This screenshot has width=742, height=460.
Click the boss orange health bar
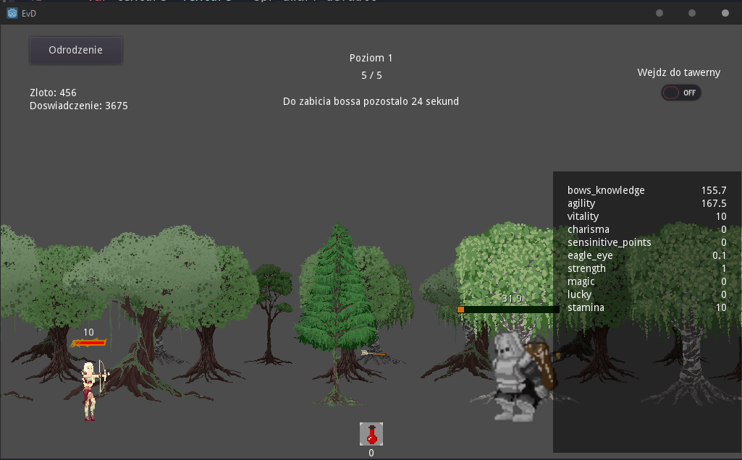pyautogui.click(x=508, y=310)
